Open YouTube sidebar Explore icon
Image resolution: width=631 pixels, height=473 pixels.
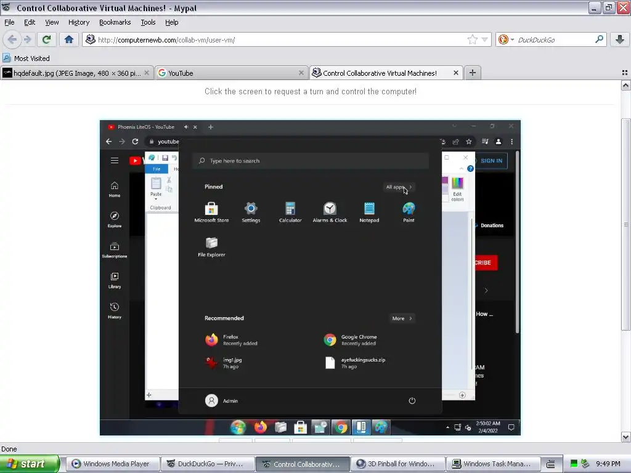[114, 220]
